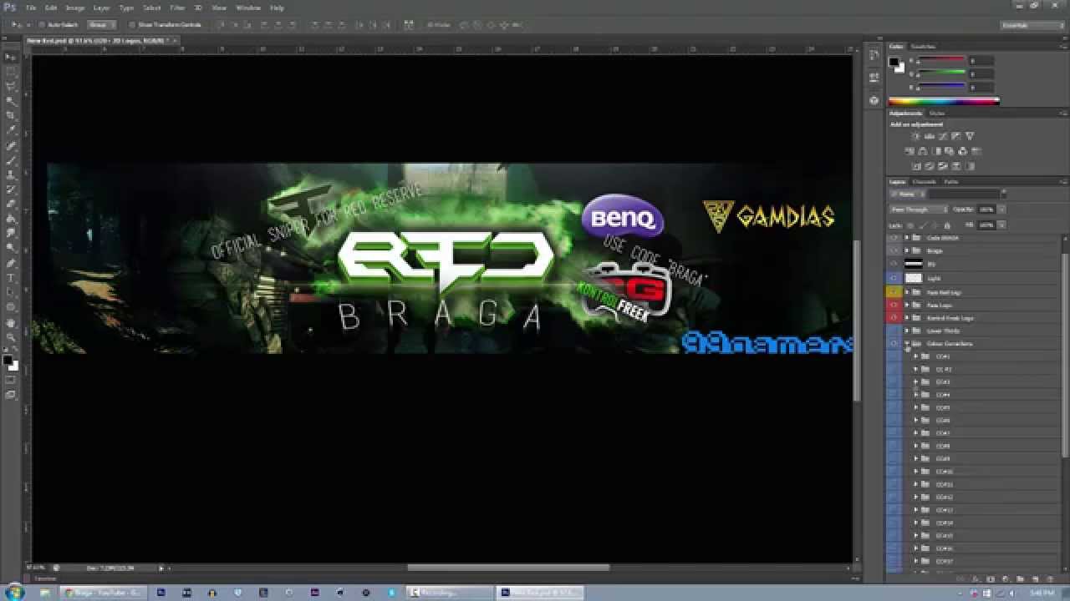
Task: Switch to the Paths tab
Action: (950, 181)
